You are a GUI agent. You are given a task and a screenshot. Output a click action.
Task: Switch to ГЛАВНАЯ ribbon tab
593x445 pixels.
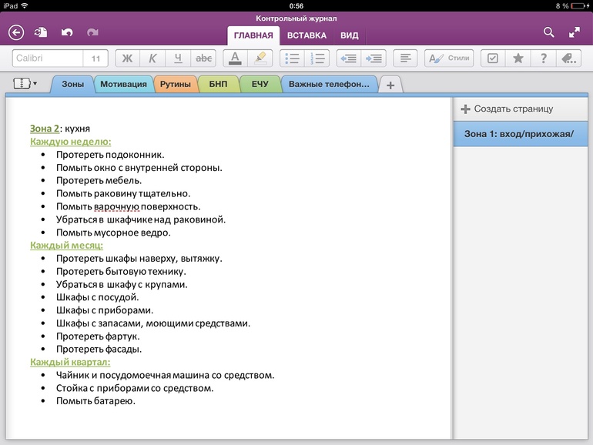click(253, 35)
